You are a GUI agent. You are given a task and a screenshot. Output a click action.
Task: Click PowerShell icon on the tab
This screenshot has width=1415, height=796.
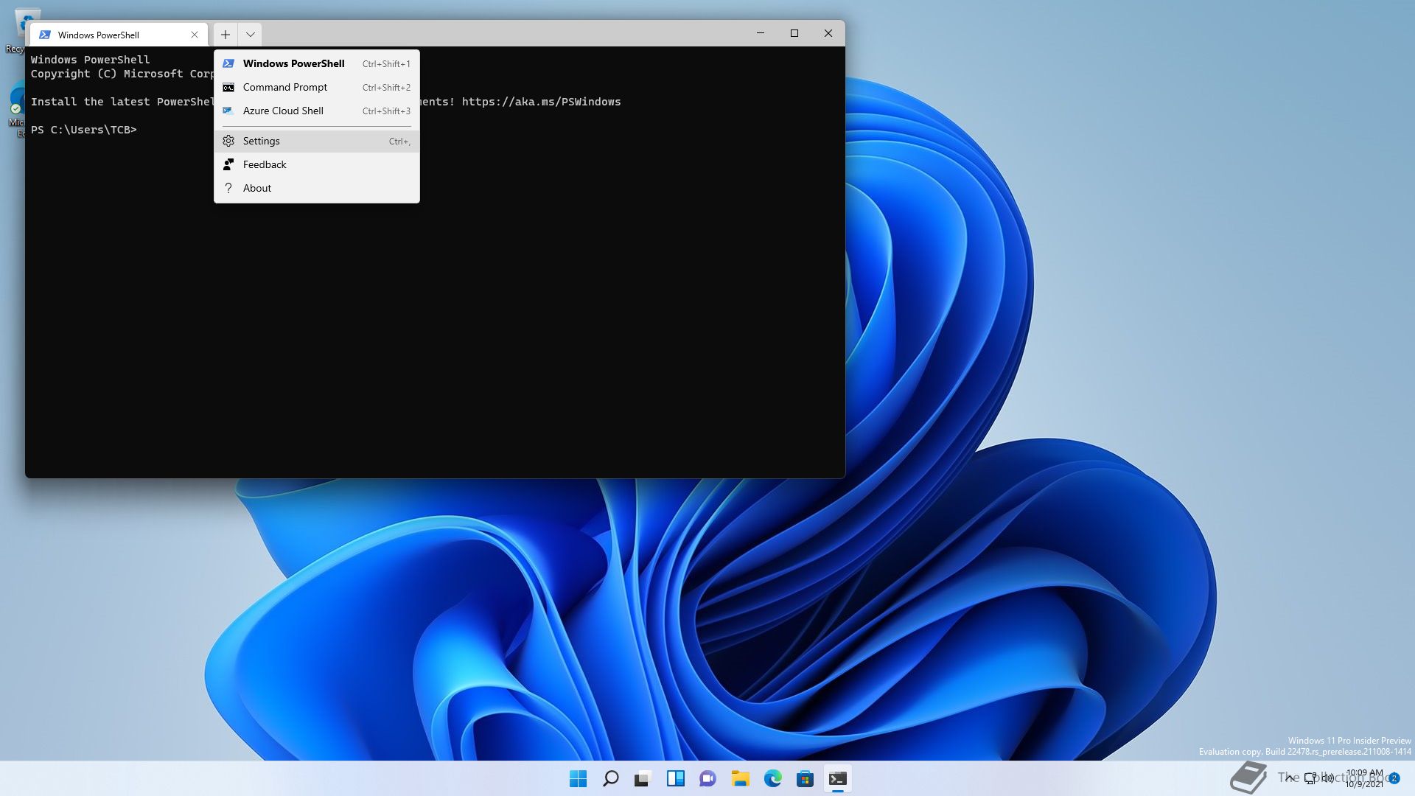point(45,35)
